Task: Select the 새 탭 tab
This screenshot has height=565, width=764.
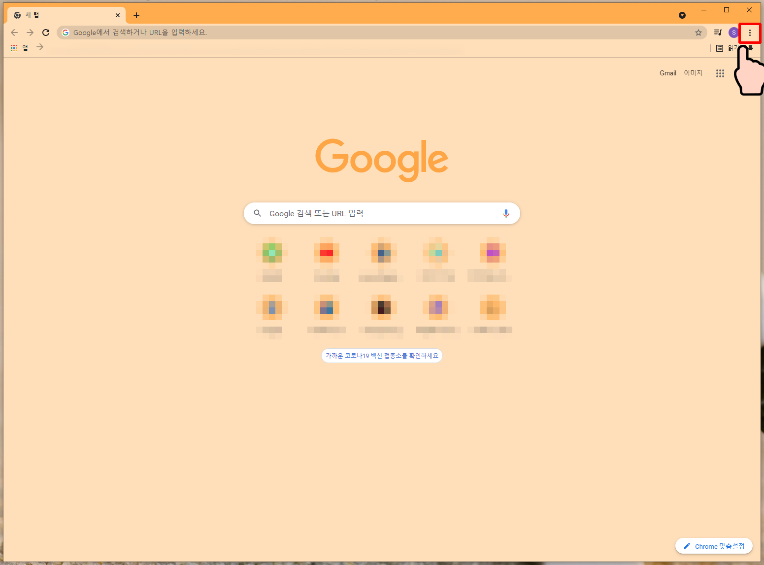Action: point(66,15)
